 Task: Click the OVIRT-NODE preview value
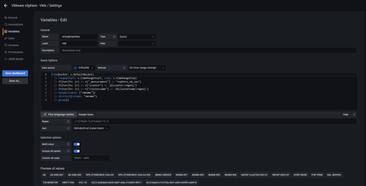click(x=301, y=175)
